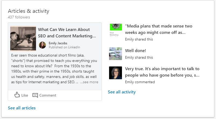Viewport: 216px width, 119px height.
Task: Click the 'Articles & activity' heading
Action: pos(28,11)
